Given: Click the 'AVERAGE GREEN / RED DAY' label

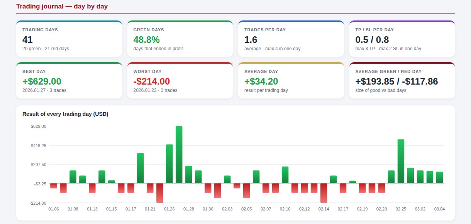Looking at the screenshot, I should pyautogui.click(x=388, y=71).
